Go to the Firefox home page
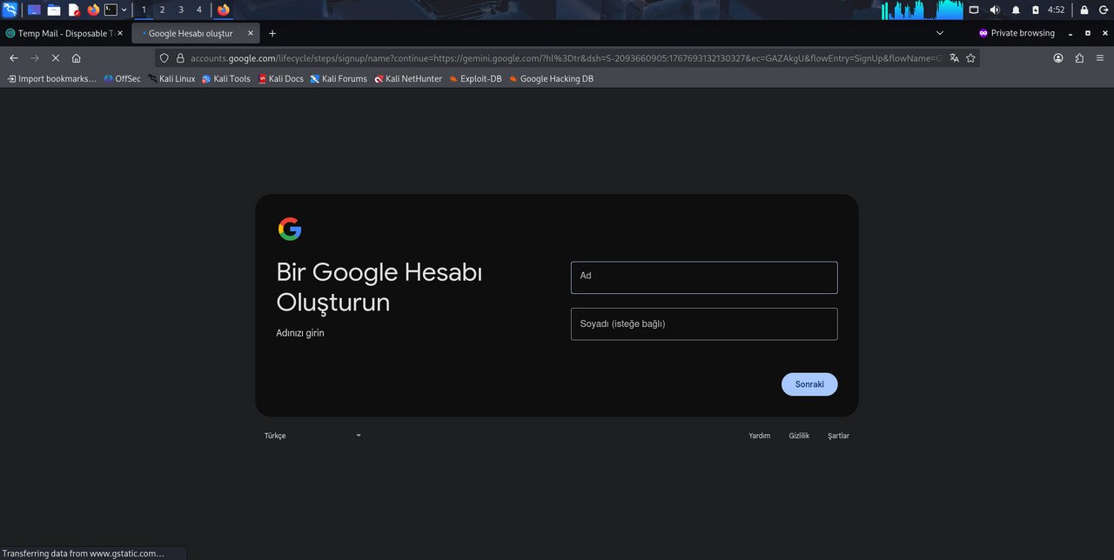The width and height of the screenshot is (1114, 560). [x=76, y=58]
